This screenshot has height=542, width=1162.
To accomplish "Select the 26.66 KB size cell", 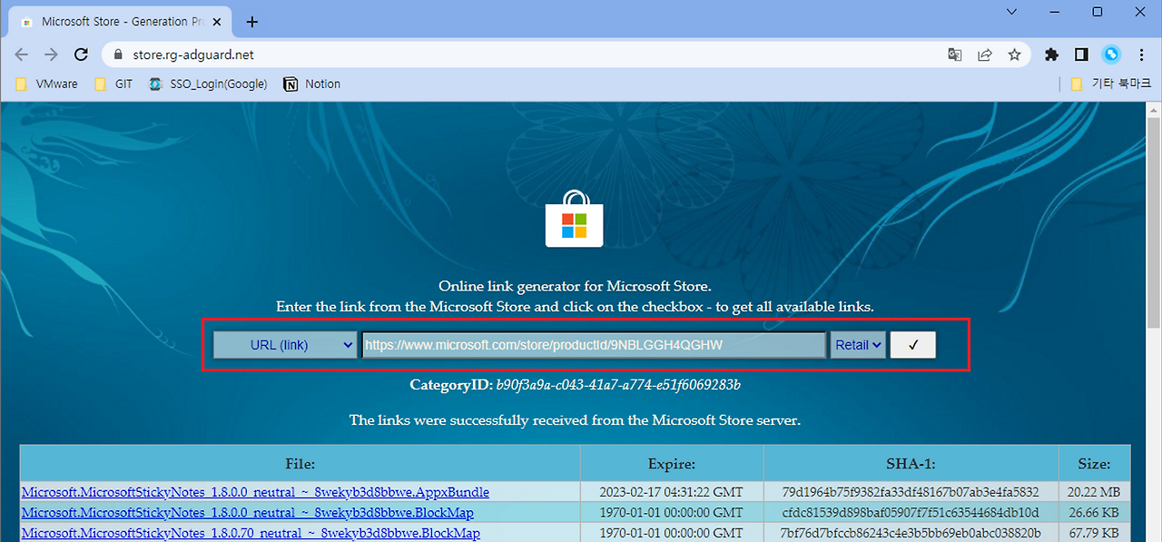I will click(1094, 513).
